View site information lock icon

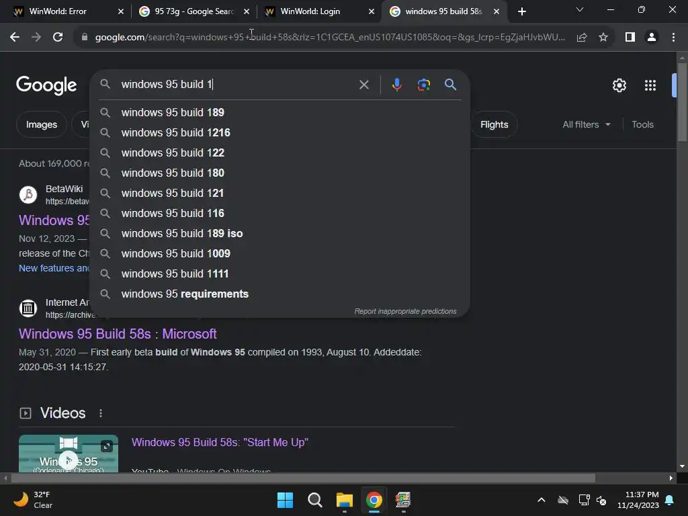(85, 38)
